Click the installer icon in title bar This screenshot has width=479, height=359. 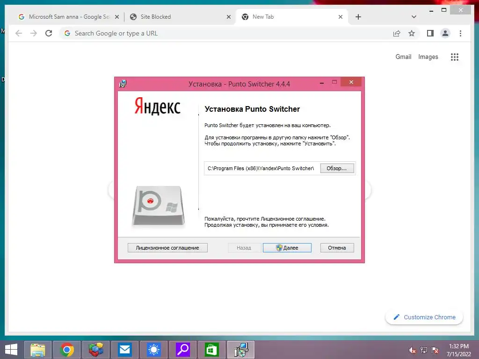click(123, 84)
